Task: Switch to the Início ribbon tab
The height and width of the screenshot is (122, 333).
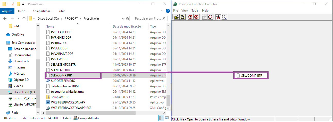Action: [x=22, y=11]
